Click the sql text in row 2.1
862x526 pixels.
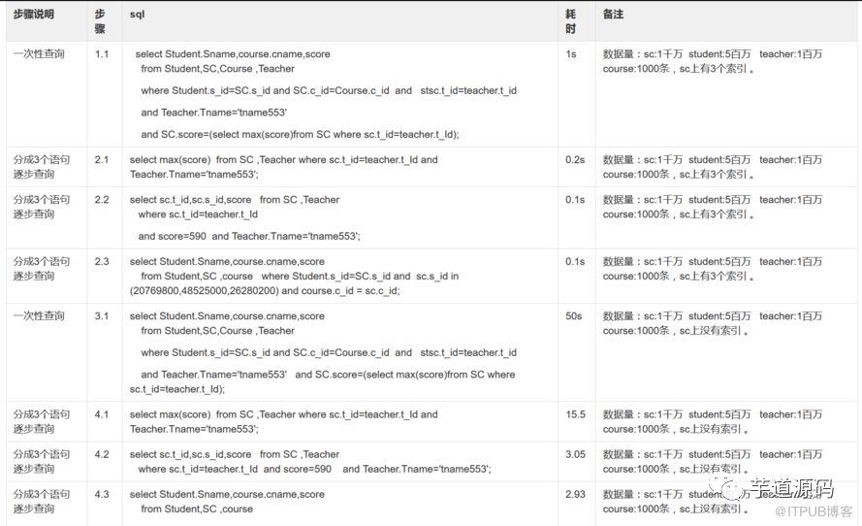pyautogui.click(x=284, y=167)
